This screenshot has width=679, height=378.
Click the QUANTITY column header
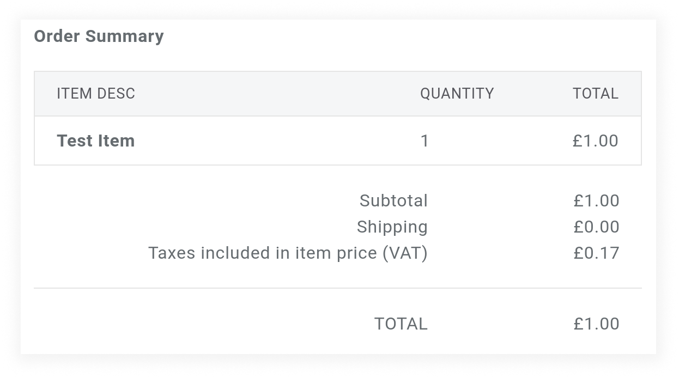point(457,94)
